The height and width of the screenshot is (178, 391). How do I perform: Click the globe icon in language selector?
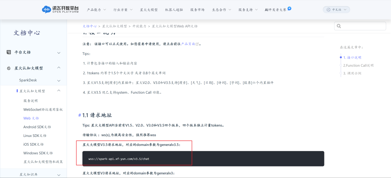[328, 10]
